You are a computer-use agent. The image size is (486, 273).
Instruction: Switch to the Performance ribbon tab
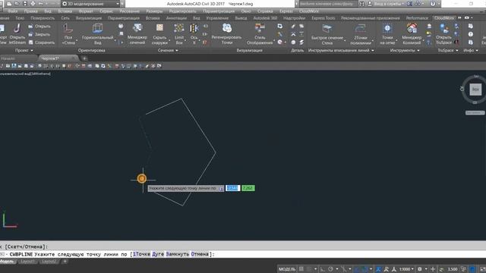417,18
